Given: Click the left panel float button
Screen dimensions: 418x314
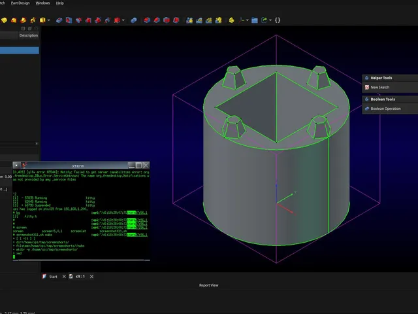Looking at the screenshot, I should pos(29,28).
